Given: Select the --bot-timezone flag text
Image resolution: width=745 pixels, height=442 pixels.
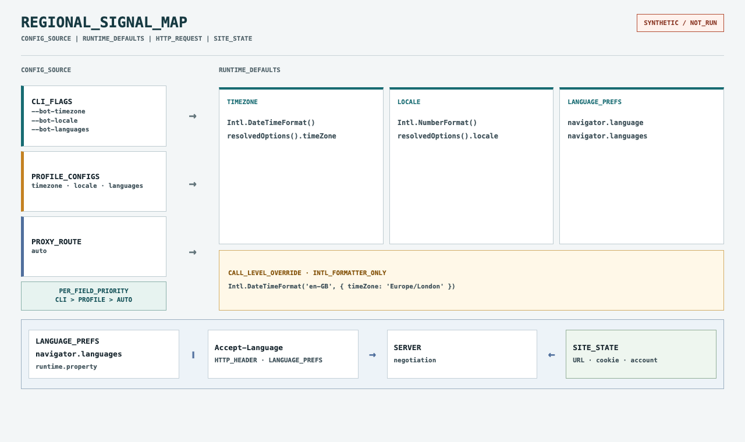Looking at the screenshot, I should [58, 111].
